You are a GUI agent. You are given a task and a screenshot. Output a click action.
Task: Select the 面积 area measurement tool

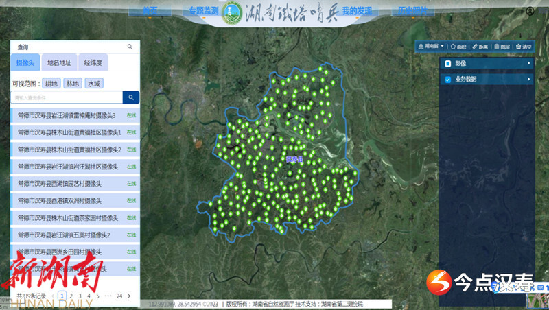(x=458, y=47)
